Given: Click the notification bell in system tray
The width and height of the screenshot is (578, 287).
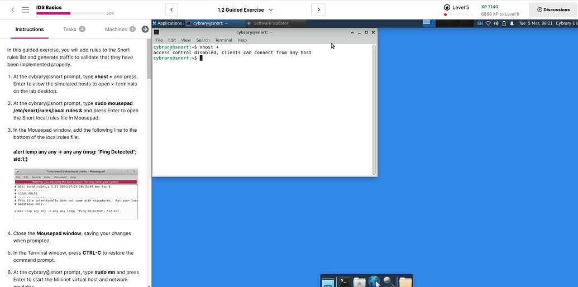Looking at the screenshot, I should tap(512, 23).
